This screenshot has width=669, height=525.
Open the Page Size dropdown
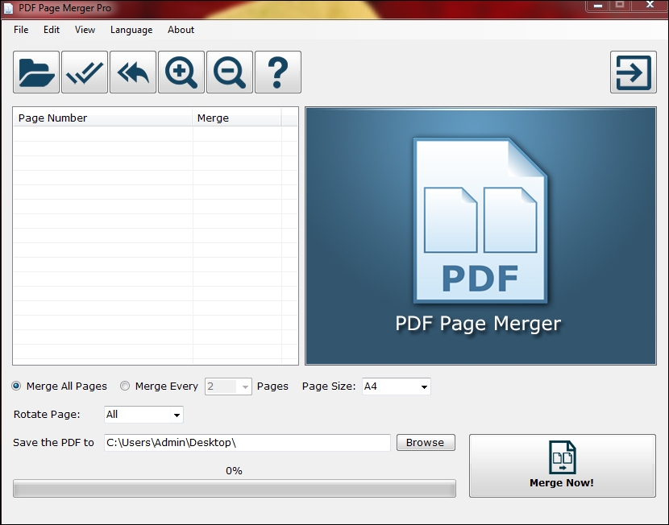click(421, 387)
